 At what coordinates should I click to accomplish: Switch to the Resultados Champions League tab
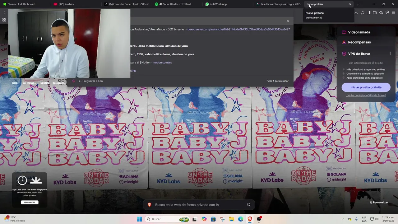278,4
